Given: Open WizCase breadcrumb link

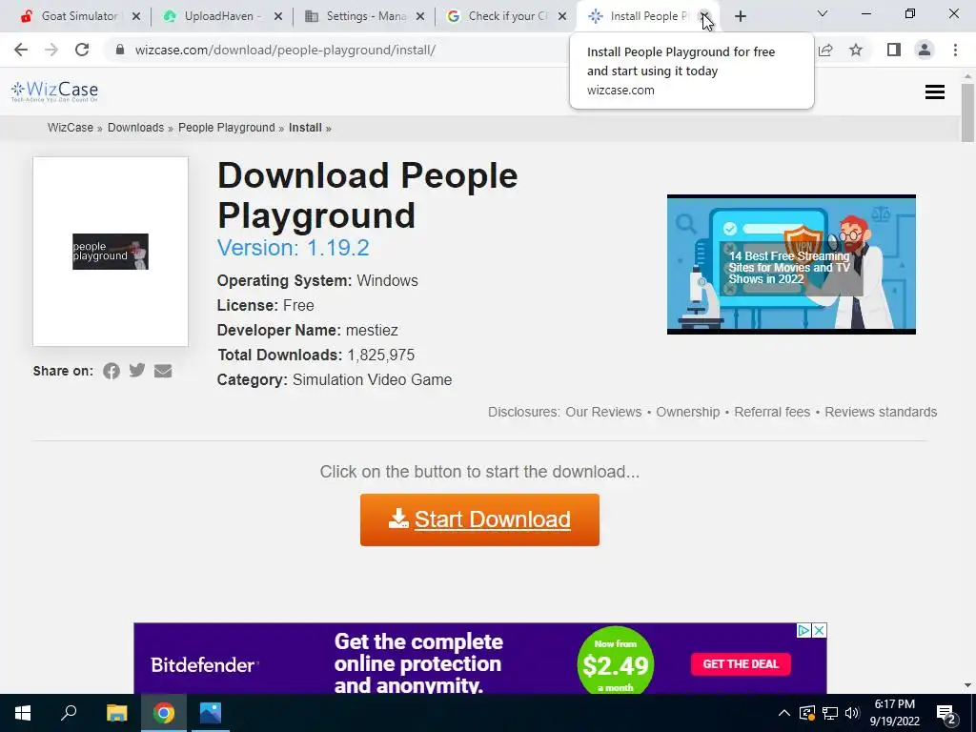Looking at the screenshot, I should point(71,128).
